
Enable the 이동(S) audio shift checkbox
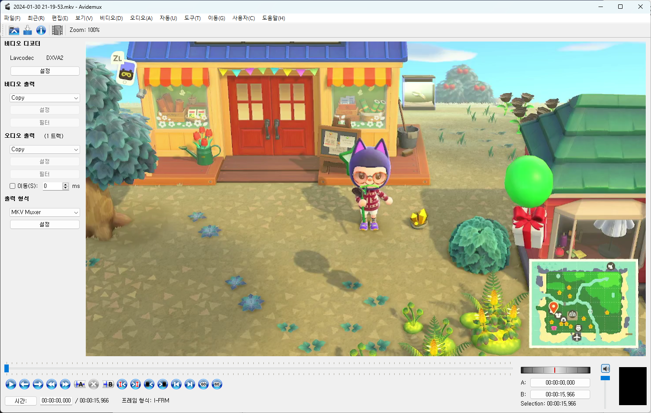13,186
